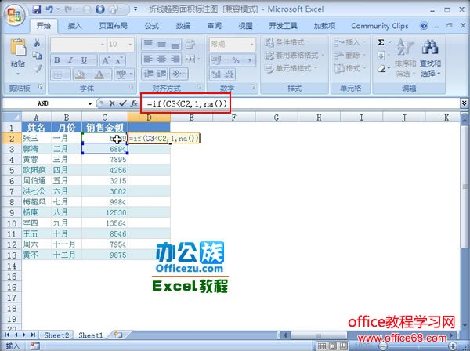Open Format as Table dropdown
The height and width of the screenshot is (351, 470).
coord(295,56)
